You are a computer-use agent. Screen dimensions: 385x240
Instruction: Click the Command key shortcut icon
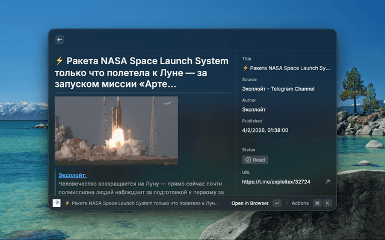point(317,203)
